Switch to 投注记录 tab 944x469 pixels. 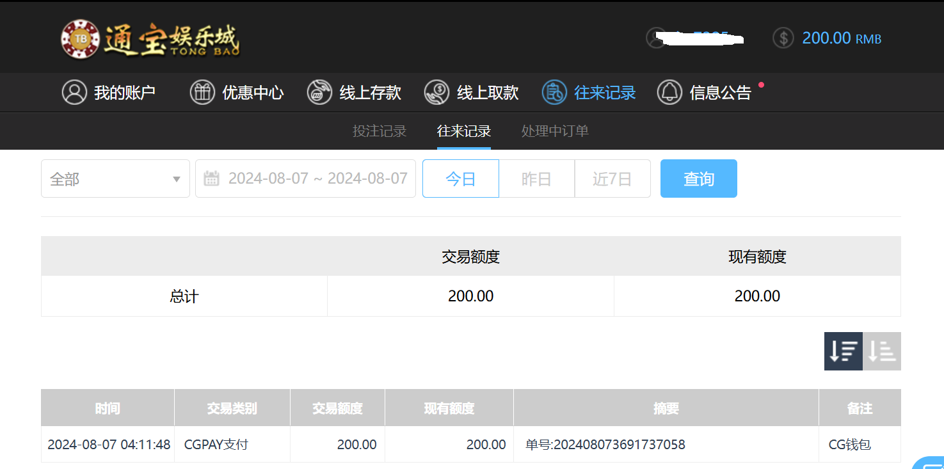[380, 131]
